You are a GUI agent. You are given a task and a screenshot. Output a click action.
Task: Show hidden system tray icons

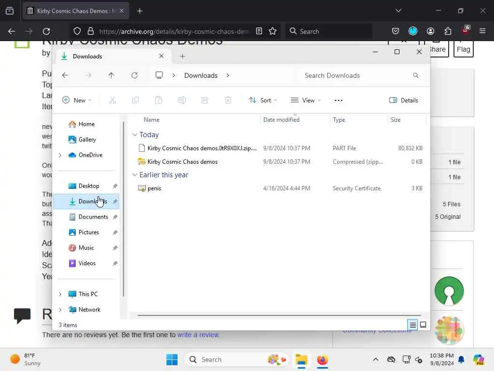coord(375,359)
